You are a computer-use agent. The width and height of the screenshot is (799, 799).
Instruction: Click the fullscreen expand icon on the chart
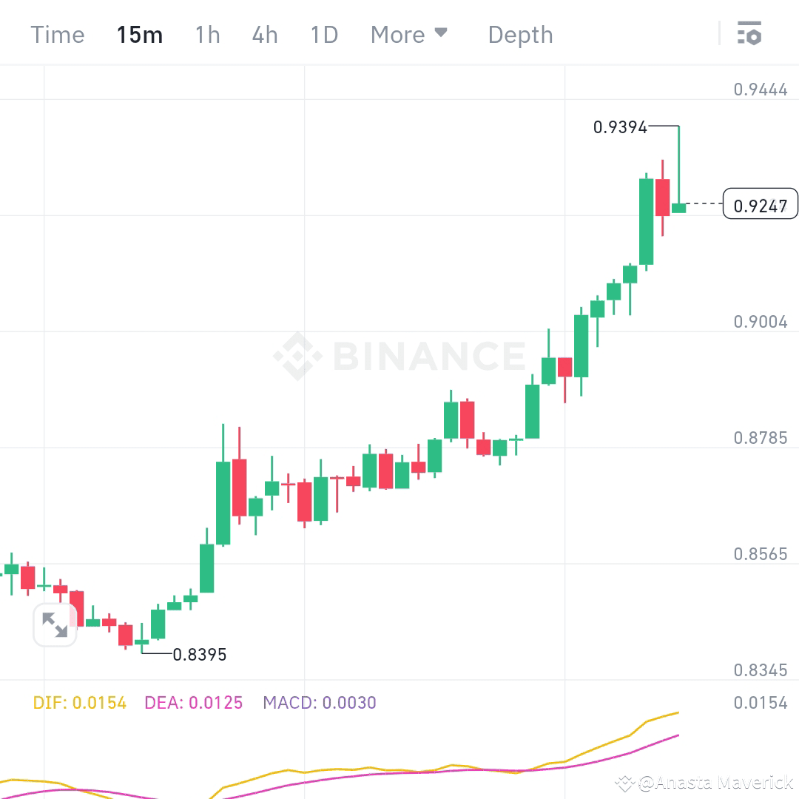click(x=55, y=624)
